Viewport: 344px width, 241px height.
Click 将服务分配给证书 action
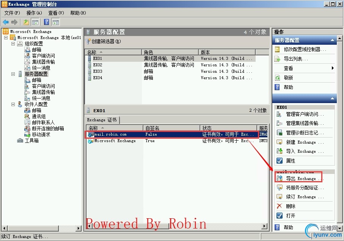coord(305,188)
